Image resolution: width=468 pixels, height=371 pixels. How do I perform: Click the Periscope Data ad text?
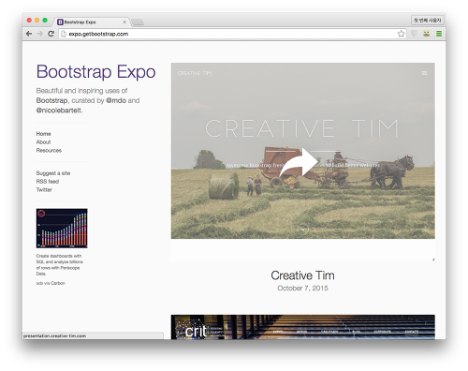(x=60, y=265)
